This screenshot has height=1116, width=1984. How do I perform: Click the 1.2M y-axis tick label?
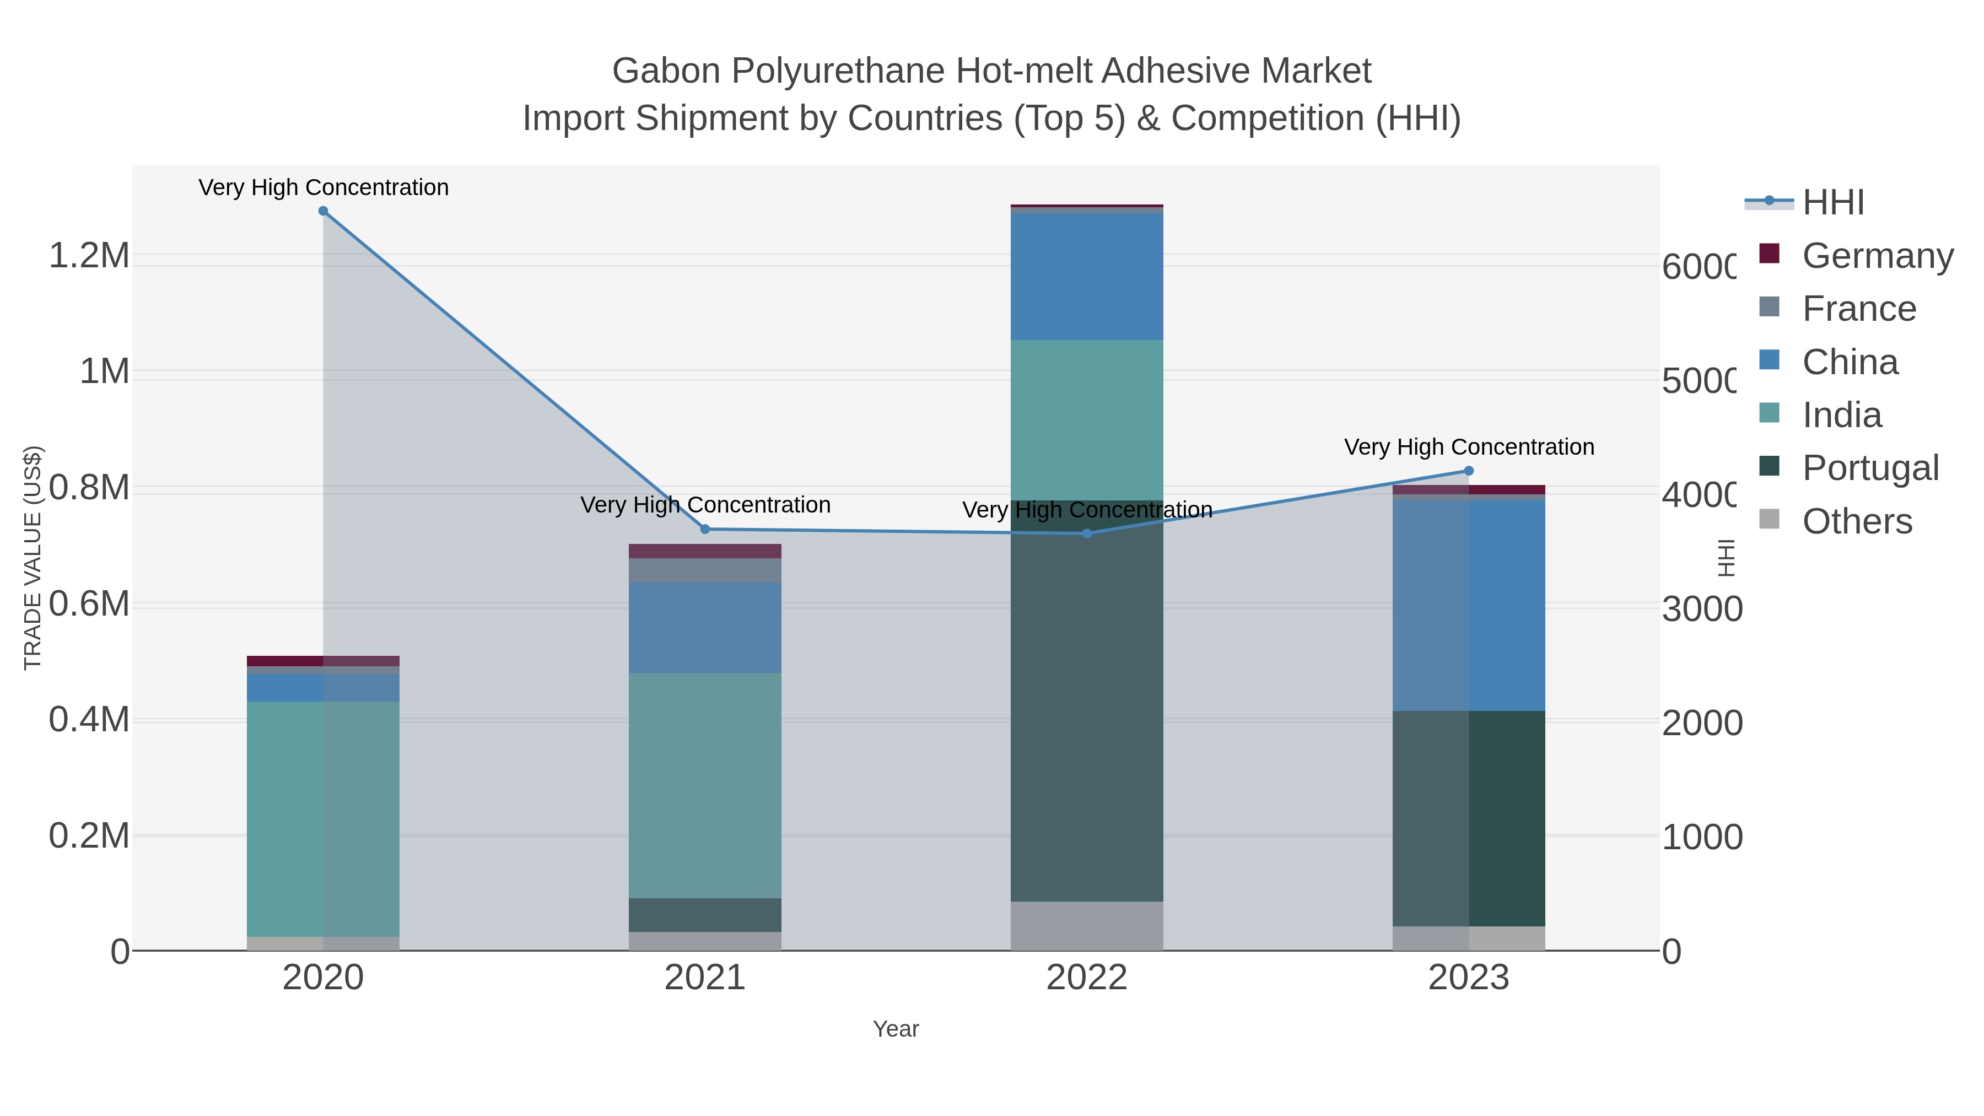pyautogui.click(x=89, y=255)
